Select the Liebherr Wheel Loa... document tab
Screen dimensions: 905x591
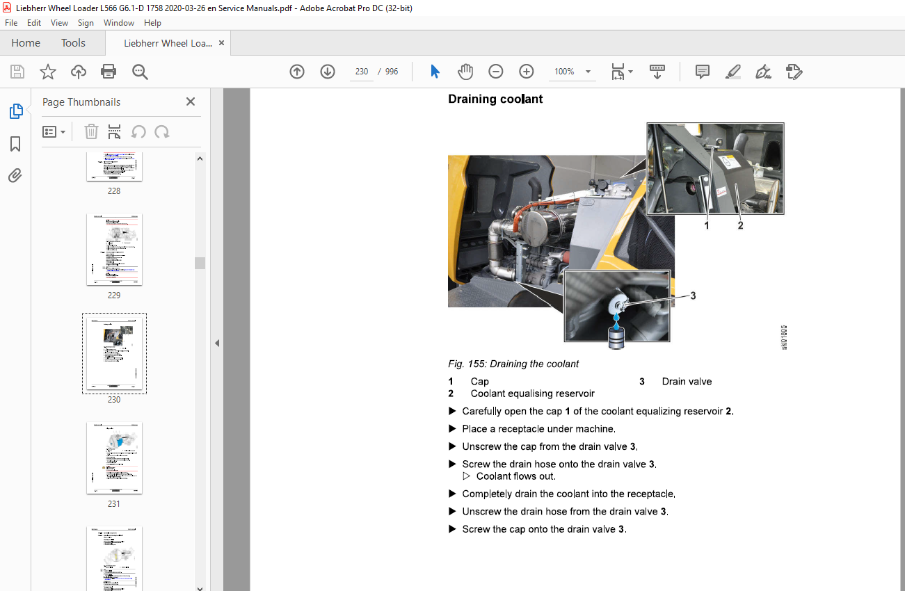coord(168,43)
